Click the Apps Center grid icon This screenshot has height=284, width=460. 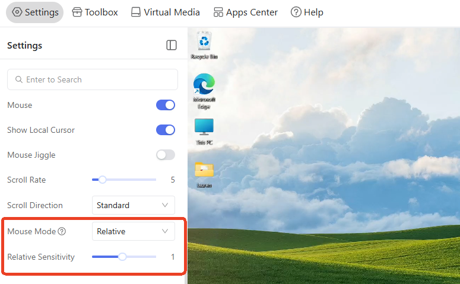pyautogui.click(x=218, y=12)
